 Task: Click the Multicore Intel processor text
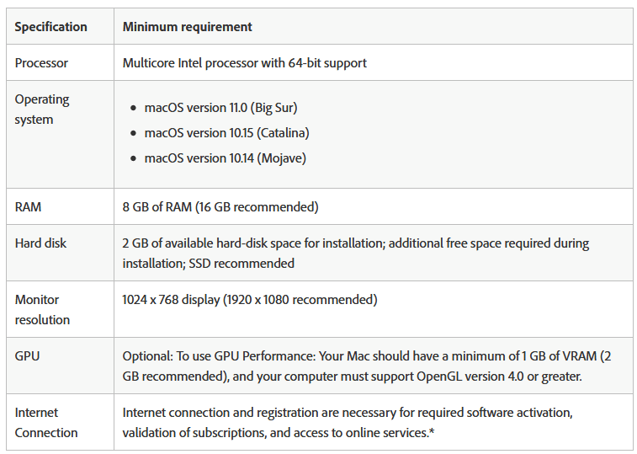coord(244,63)
